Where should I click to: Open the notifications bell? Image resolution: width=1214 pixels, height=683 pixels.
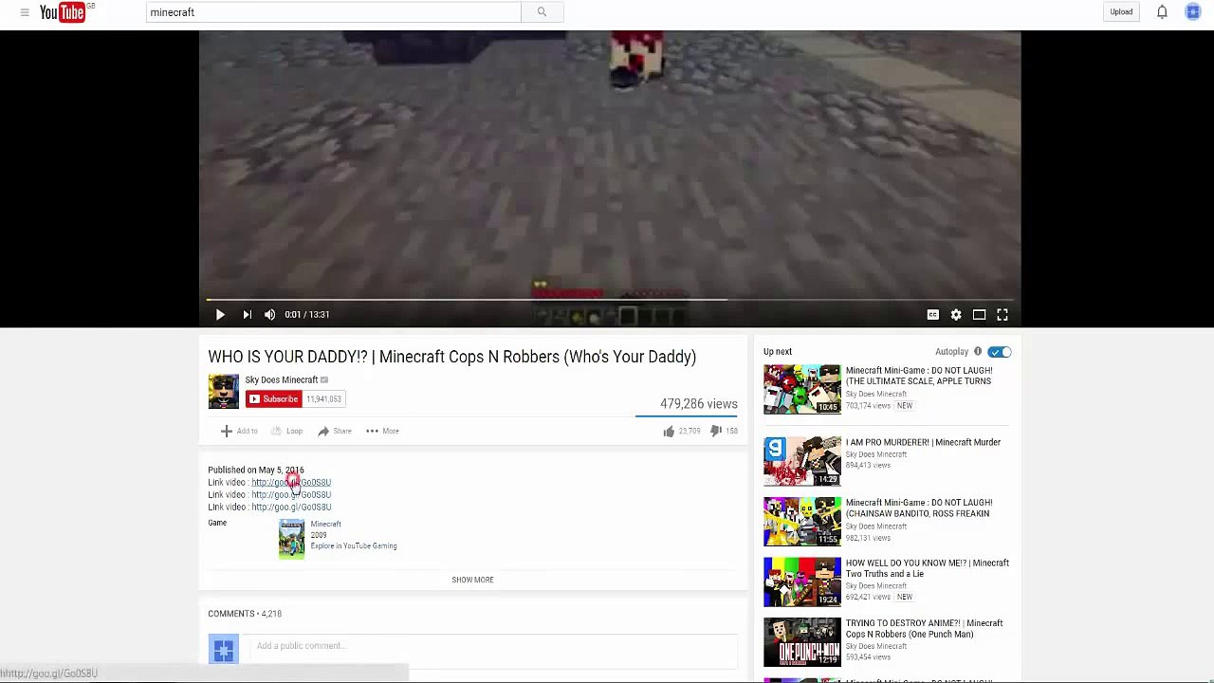[1162, 12]
